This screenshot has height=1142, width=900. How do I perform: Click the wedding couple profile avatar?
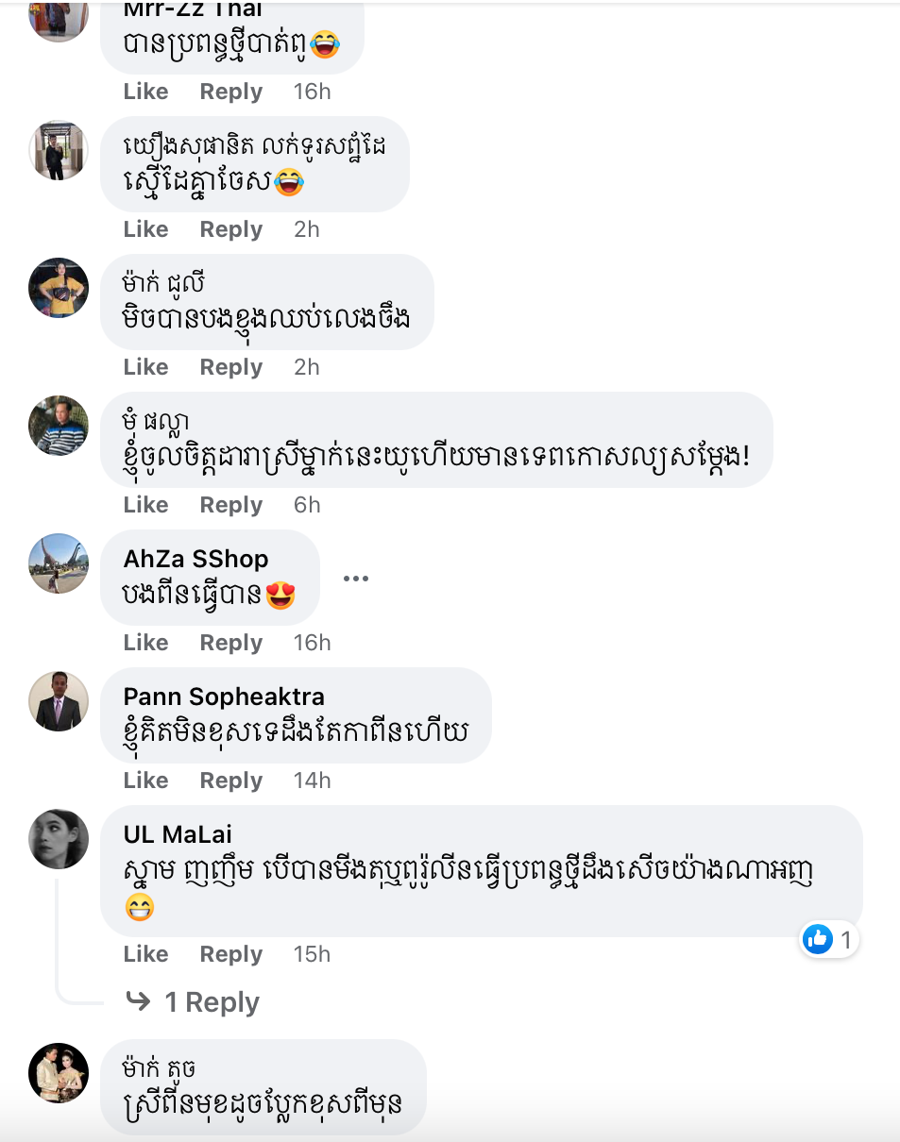pos(59,1073)
